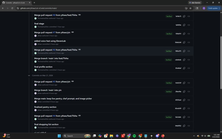Browse code at 'final shopping list section' commit
222x139 pixels.
[189, 126]
